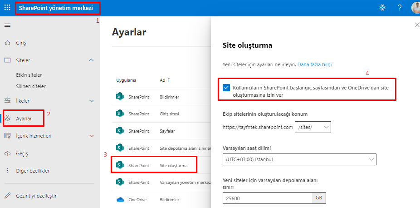Screen dimensions: 420x208
Task: Click the OneDrive cloud icon in list
Action: pos(120,199)
